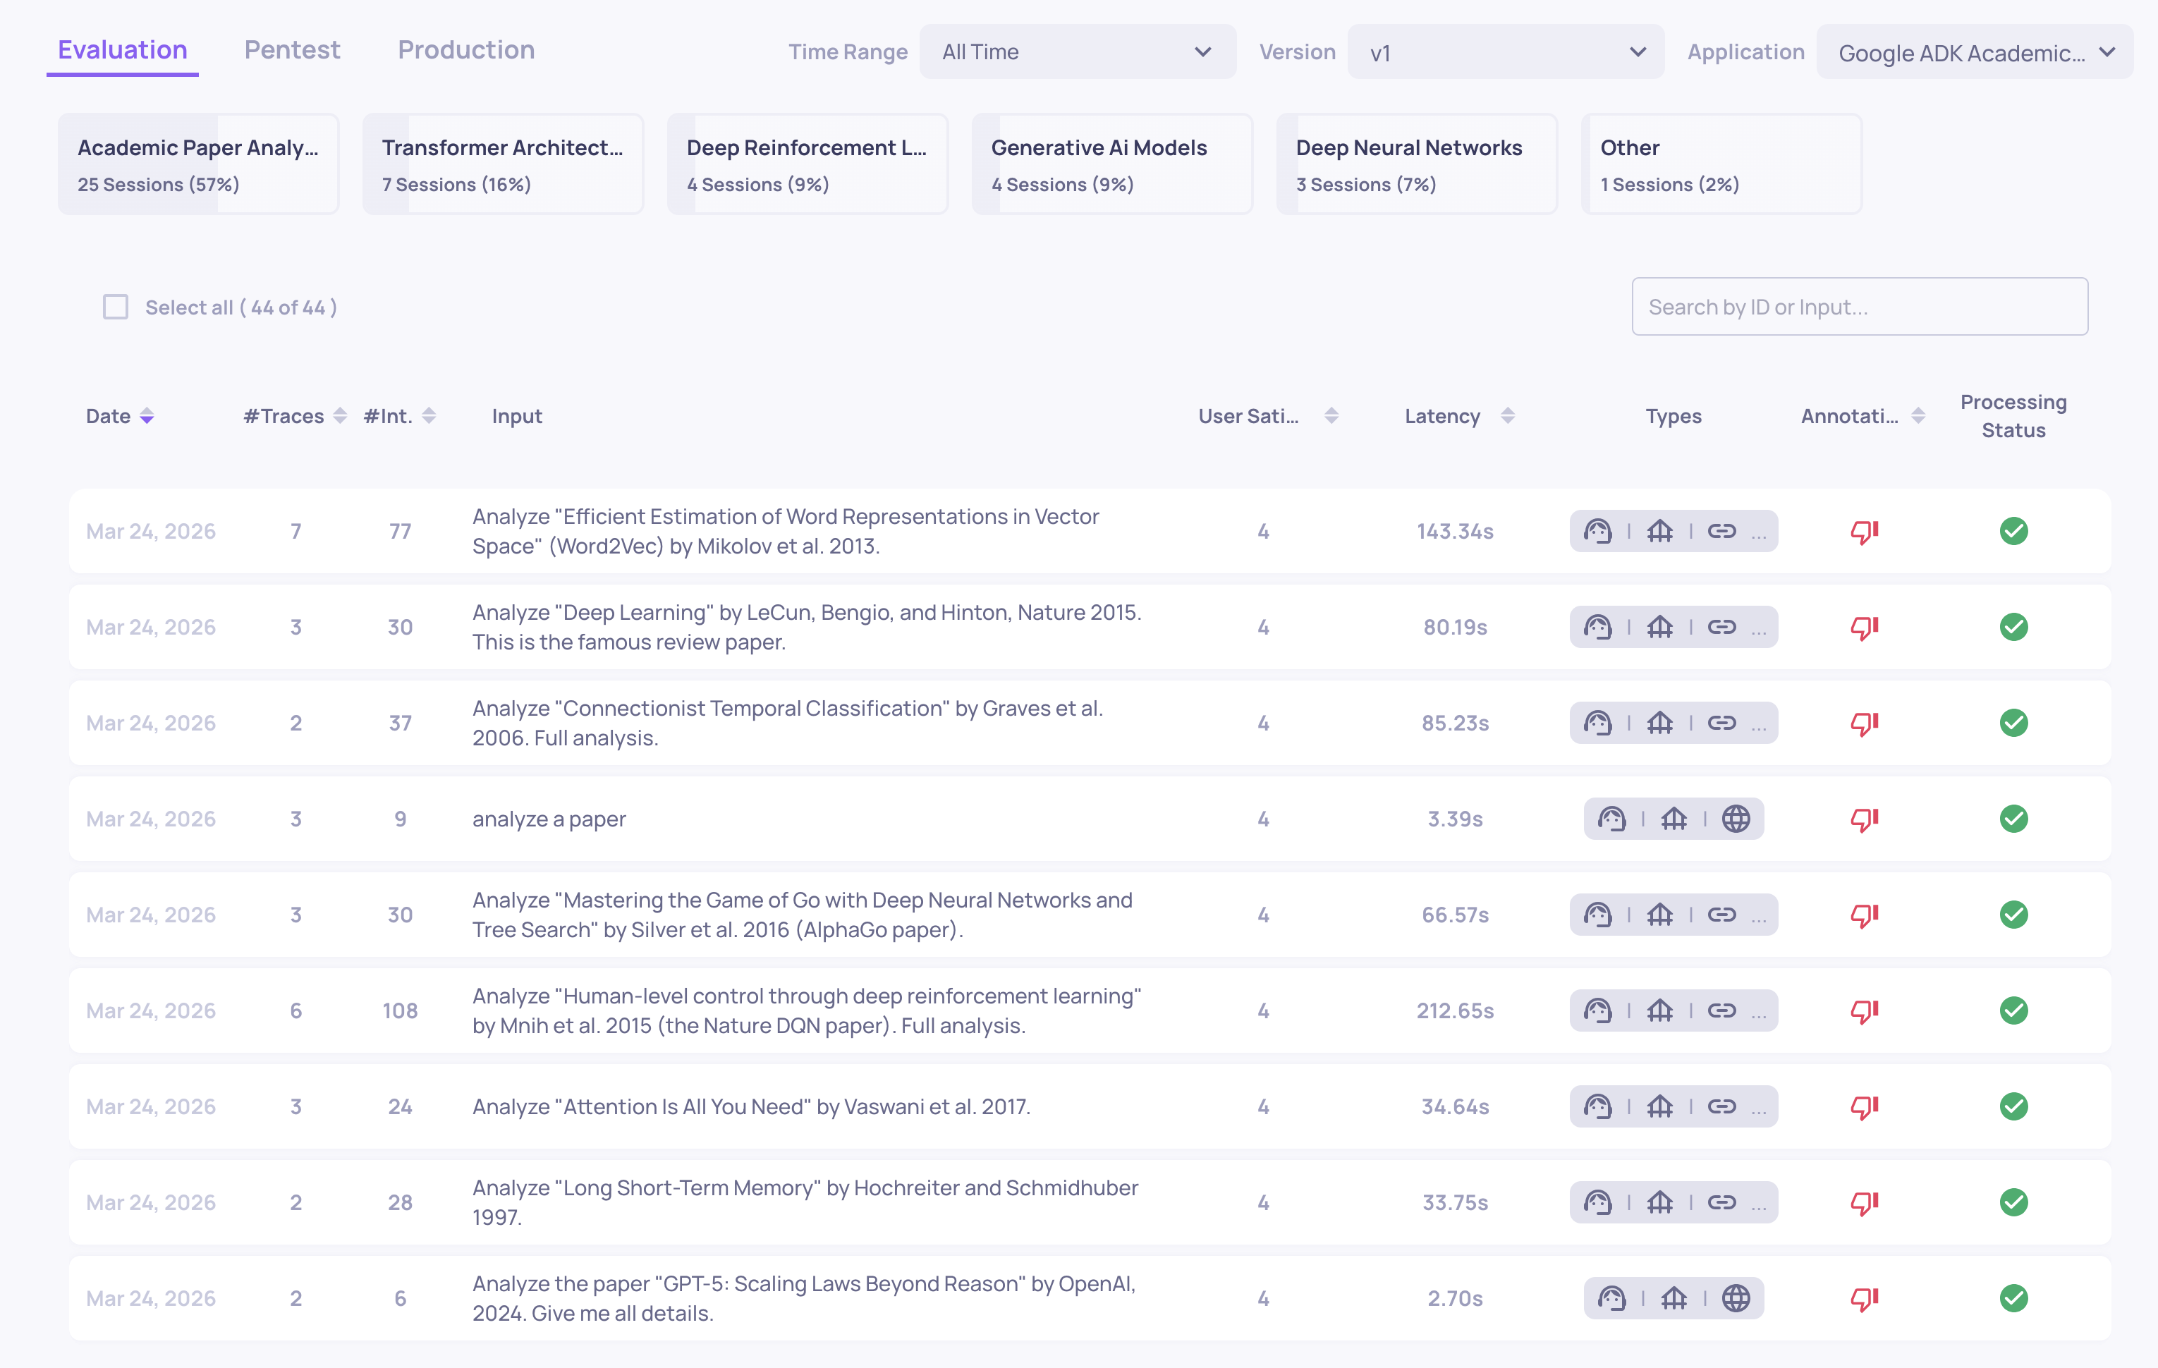The height and width of the screenshot is (1368, 2158).
Task: Select the Generative Ai Models card
Action: pos(1111,164)
